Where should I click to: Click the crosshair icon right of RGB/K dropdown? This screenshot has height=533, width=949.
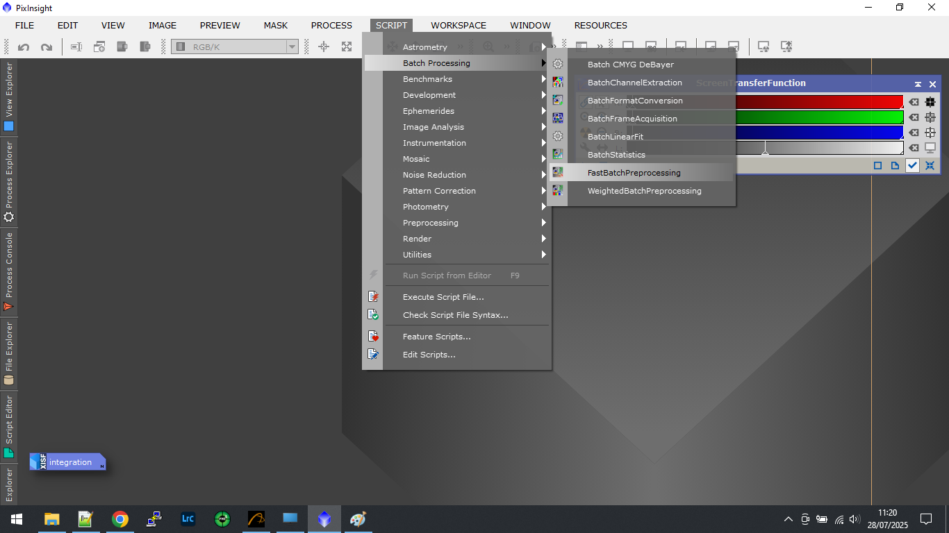[x=324, y=46]
